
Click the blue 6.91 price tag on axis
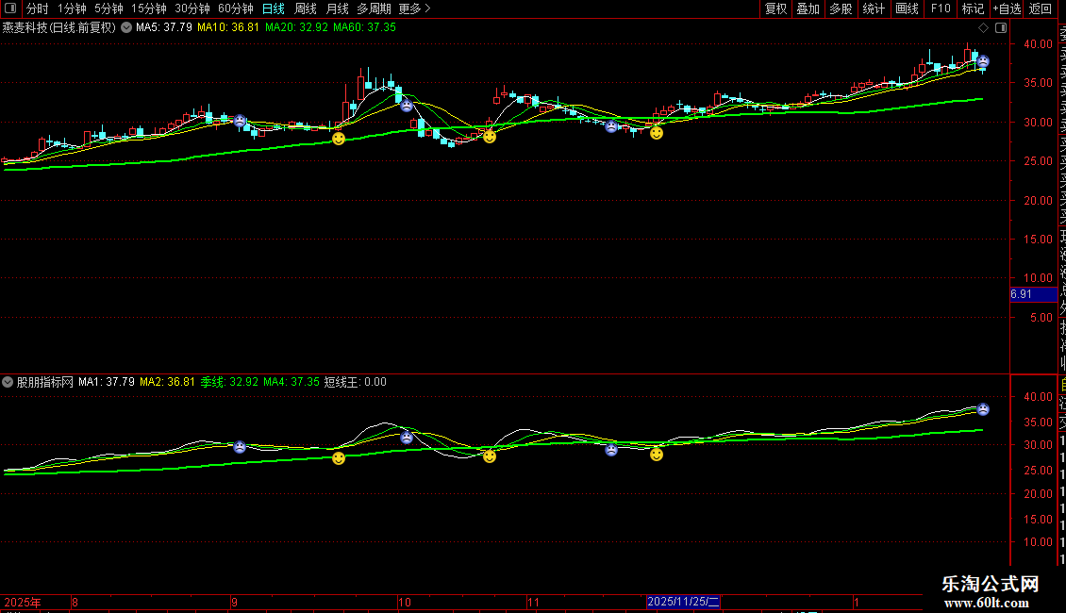click(1033, 294)
